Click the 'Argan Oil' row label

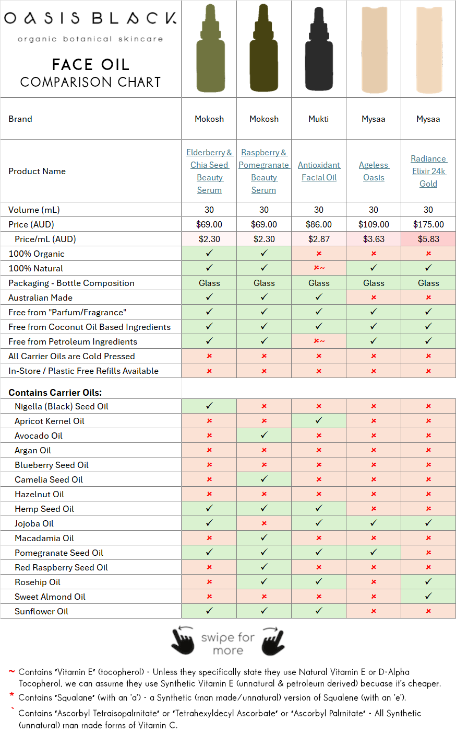(33, 450)
